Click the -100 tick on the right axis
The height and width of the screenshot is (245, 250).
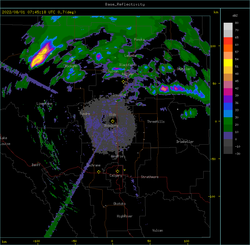click(212, 196)
